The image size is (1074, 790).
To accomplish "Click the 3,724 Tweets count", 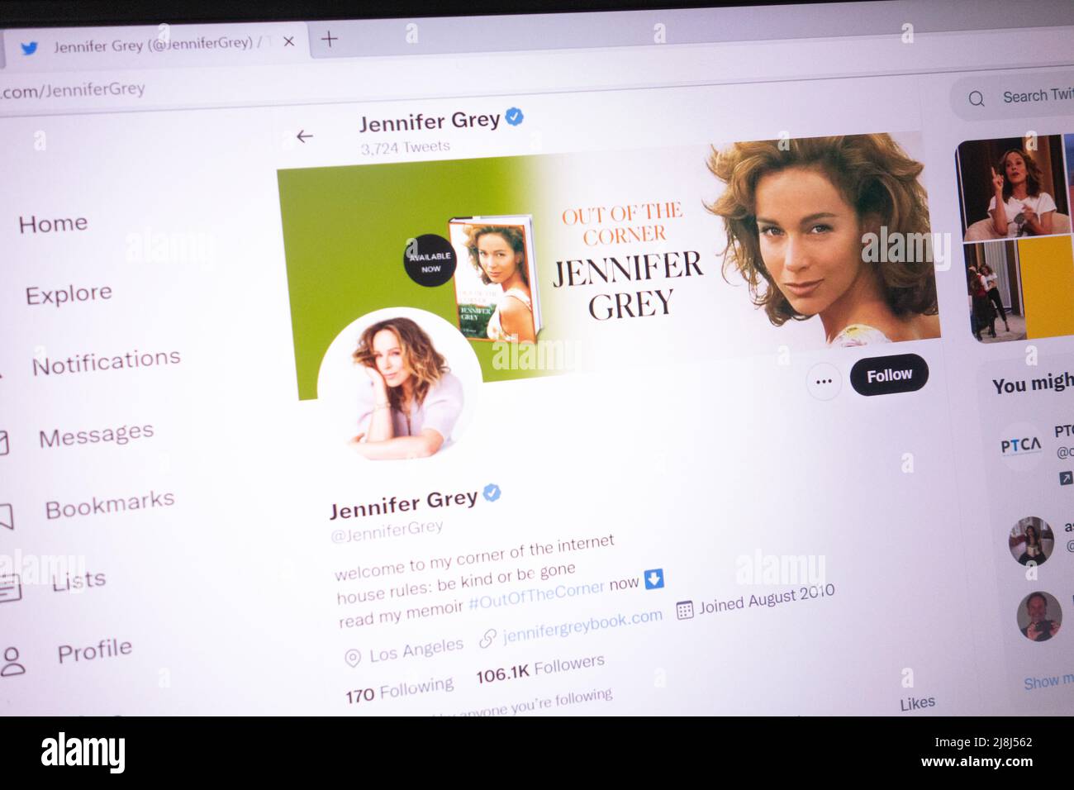I will pyautogui.click(x=405, y=148).
